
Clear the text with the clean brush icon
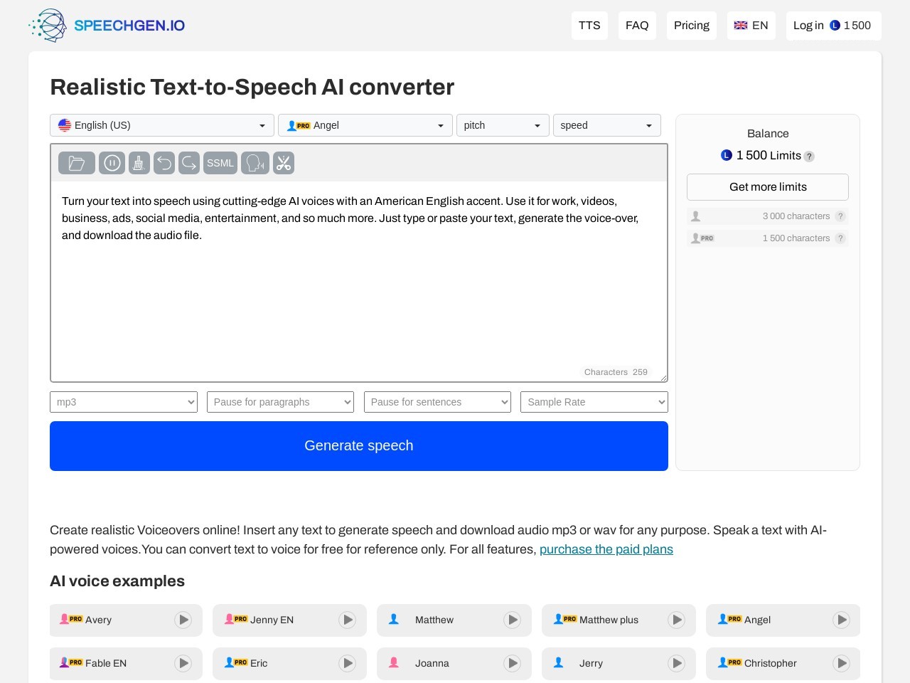pos(139,163)
